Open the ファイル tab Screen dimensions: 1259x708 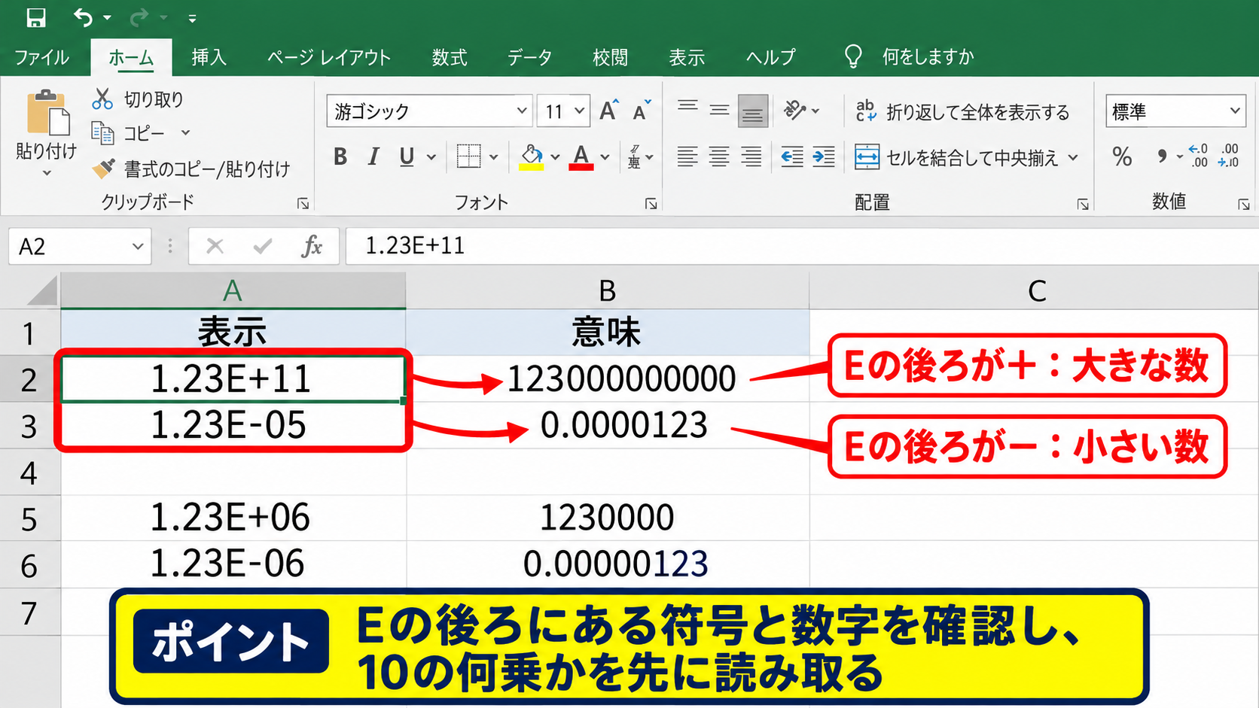click(41, 57)
